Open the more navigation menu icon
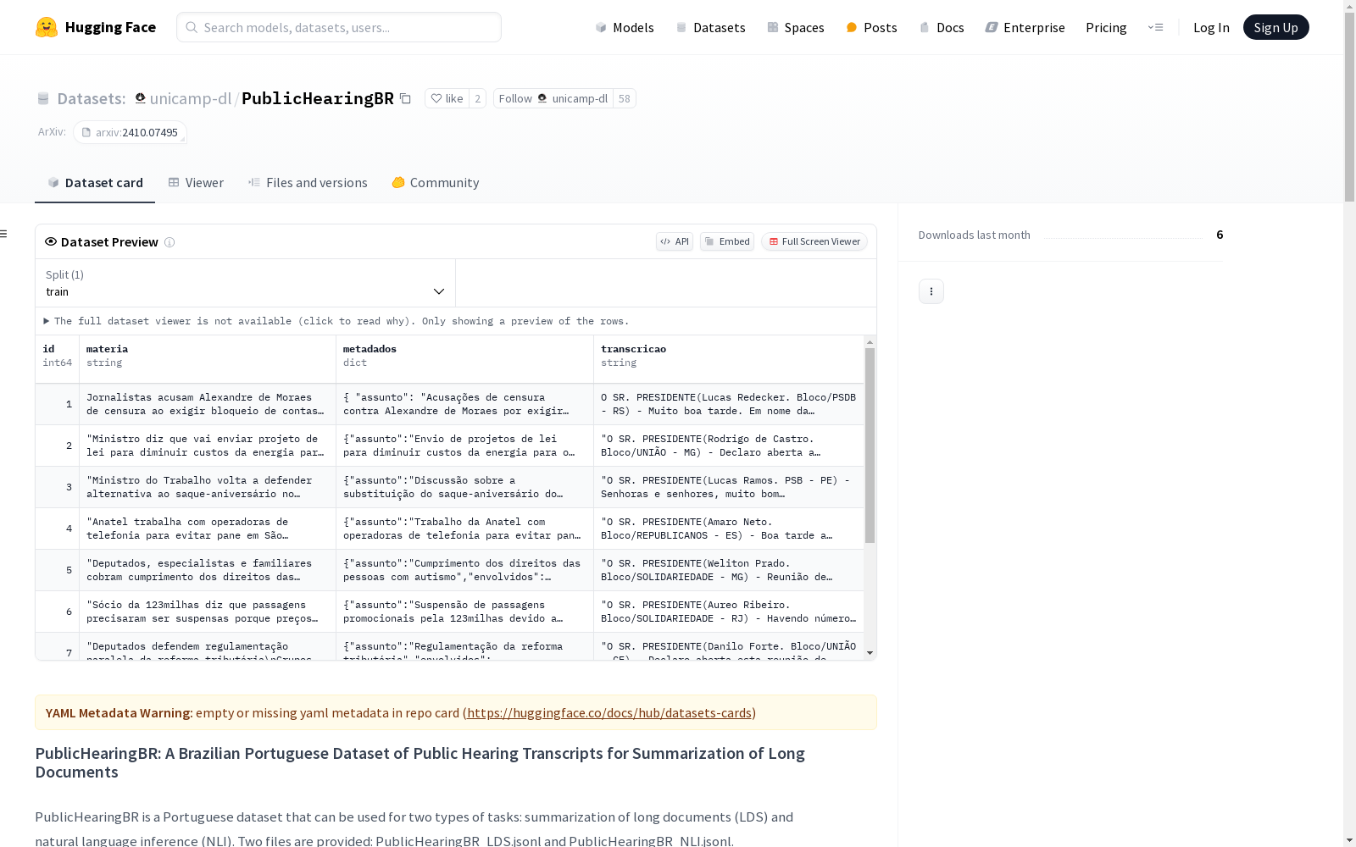The image size is (1356, 847). [x=1155, y=27]
